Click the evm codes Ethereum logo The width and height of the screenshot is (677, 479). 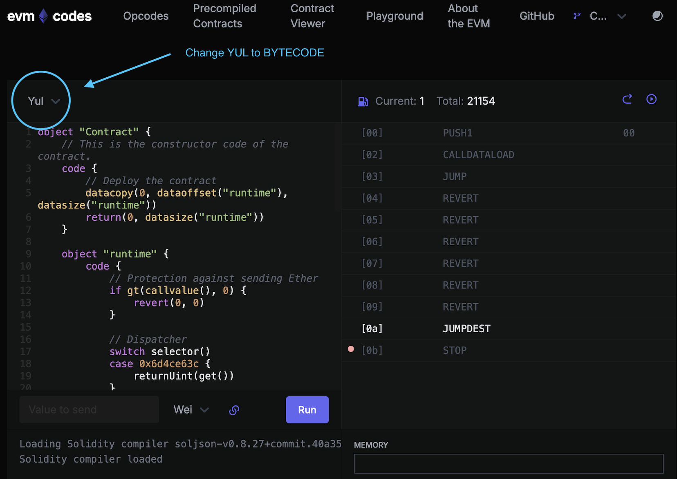pos(43,16)
